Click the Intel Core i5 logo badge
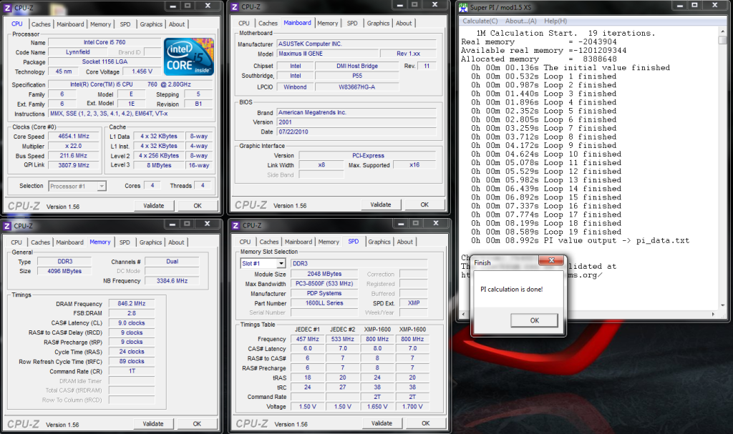733x434 pixels. 188,57
